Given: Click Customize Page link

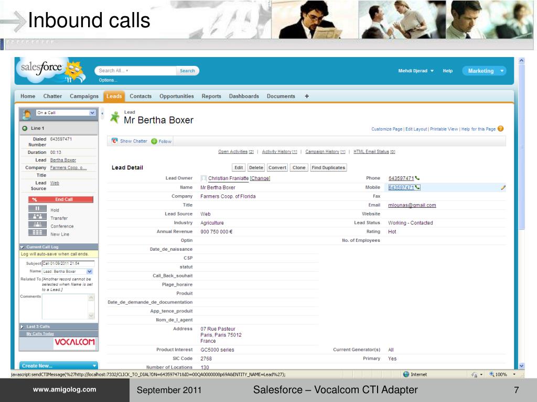Looking at the screenshot, I should 386,129.
